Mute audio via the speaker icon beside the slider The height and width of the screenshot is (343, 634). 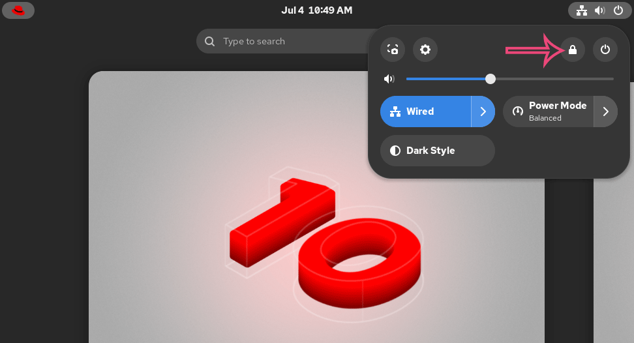(389, 79)
